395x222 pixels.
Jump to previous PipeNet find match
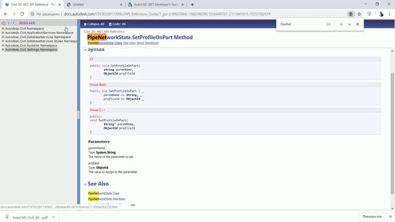click(x=341, y=25)
